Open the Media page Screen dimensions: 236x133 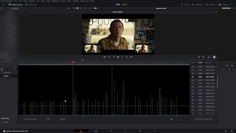(81, 131)
